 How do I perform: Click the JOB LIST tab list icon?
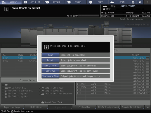pyautogui.click(x=25, y=2)
